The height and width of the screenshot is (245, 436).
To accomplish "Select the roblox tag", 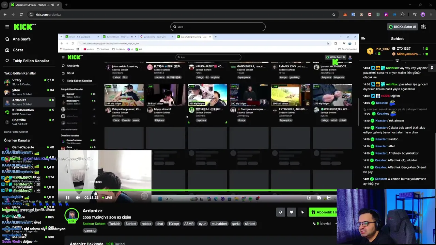I will [146, 224].
